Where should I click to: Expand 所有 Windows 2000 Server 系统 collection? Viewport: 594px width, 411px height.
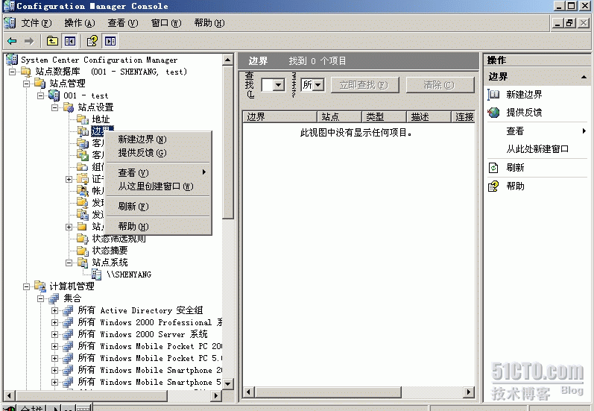(55, 334)
